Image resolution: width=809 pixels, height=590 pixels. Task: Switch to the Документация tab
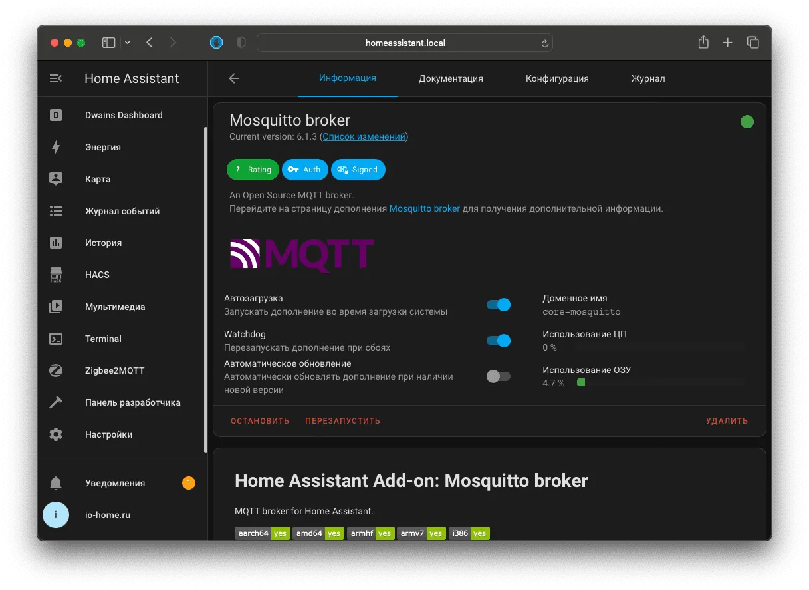click(451, 78)
